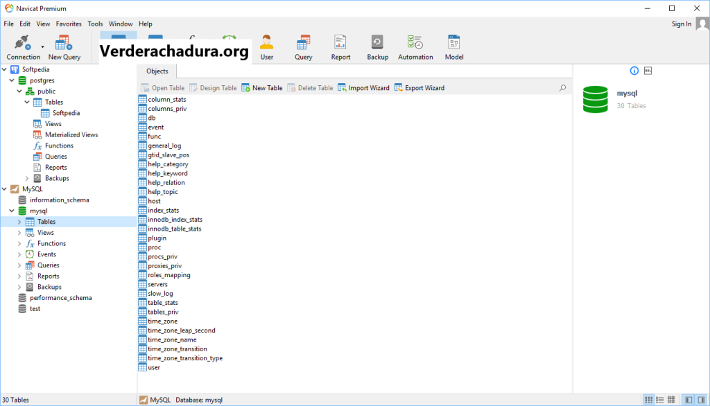Screen dimensions: 710x406
Task: Collapse the MySQL connection node
Action: pos(5,188)
